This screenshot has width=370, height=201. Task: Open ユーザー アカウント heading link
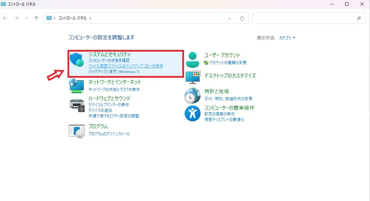pyautogui.click(x=222, y=55)
